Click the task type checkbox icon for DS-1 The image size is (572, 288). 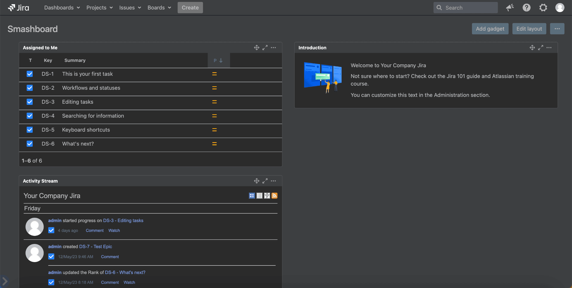[x=30, y=74]
